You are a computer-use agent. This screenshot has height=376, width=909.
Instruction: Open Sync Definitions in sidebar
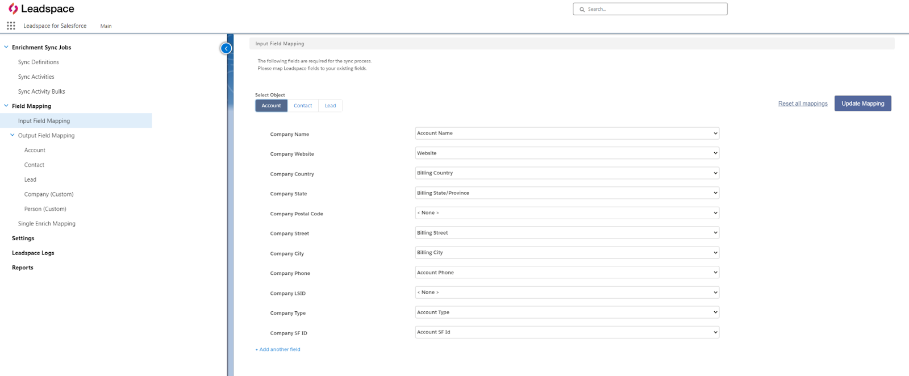pyautogui.click(x=39, y=62)
